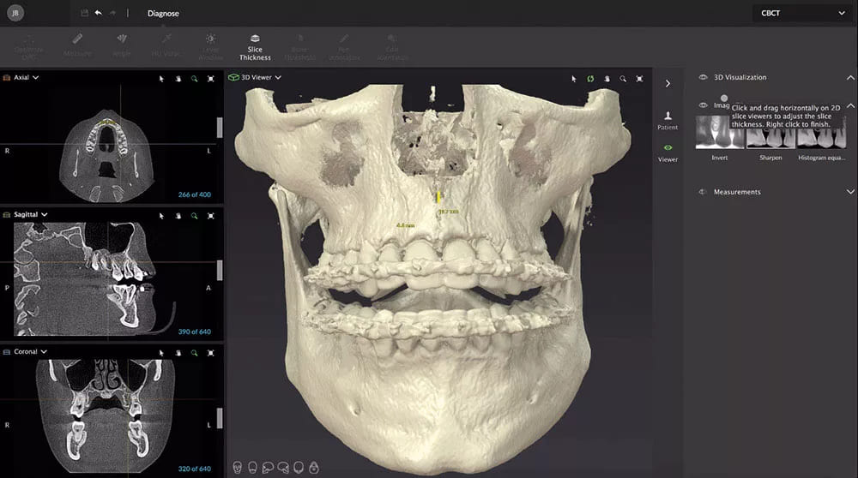Click the undo arrow in top bar
The height and width of the screenshot is (478, 858).
(x=98, y=13)
